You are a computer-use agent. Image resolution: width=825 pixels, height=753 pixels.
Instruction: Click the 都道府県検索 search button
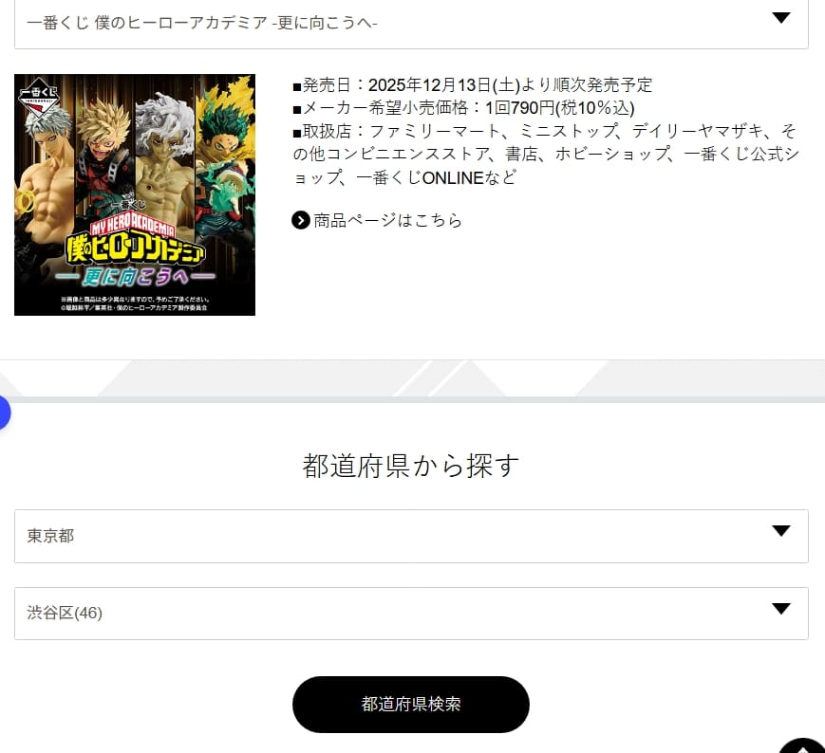coord(411,704)
